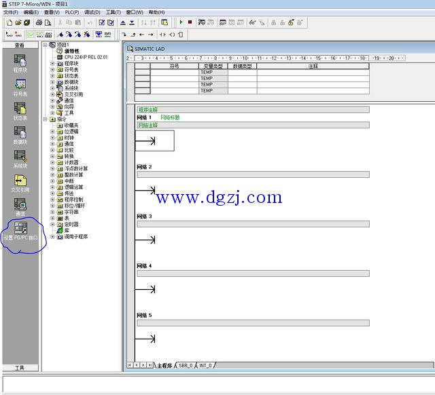435x395 pixels.
Task: Click the green RUN mode icon
Action: click(x=181, y=22)
